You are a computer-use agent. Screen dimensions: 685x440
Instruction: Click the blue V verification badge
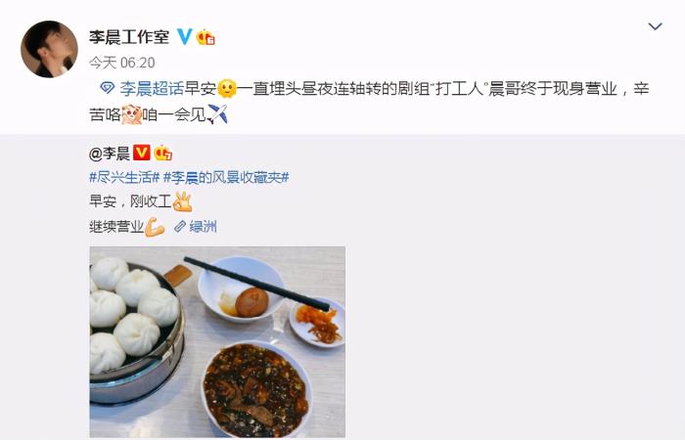(x=184, y=37)
